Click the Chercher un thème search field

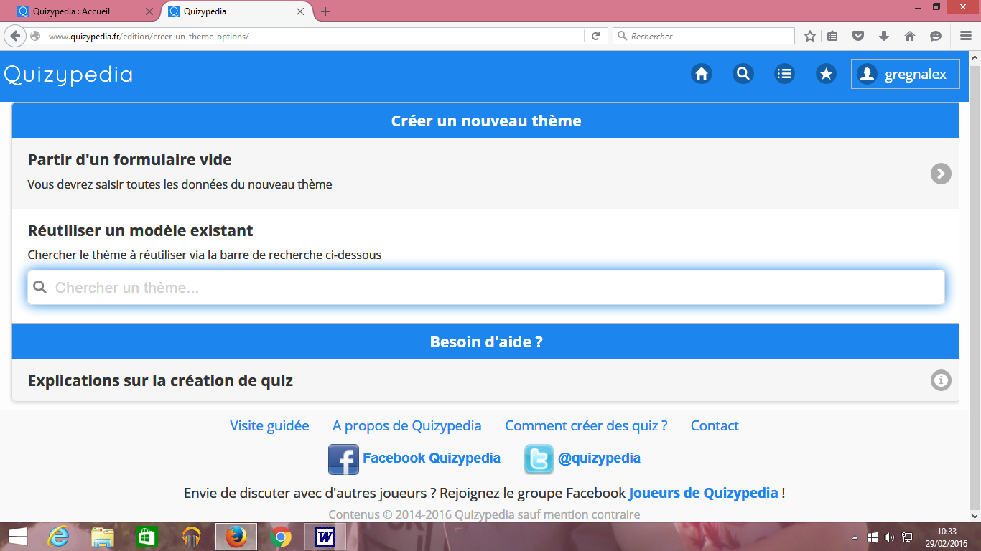pyautogui.click(x=485, y=288)
